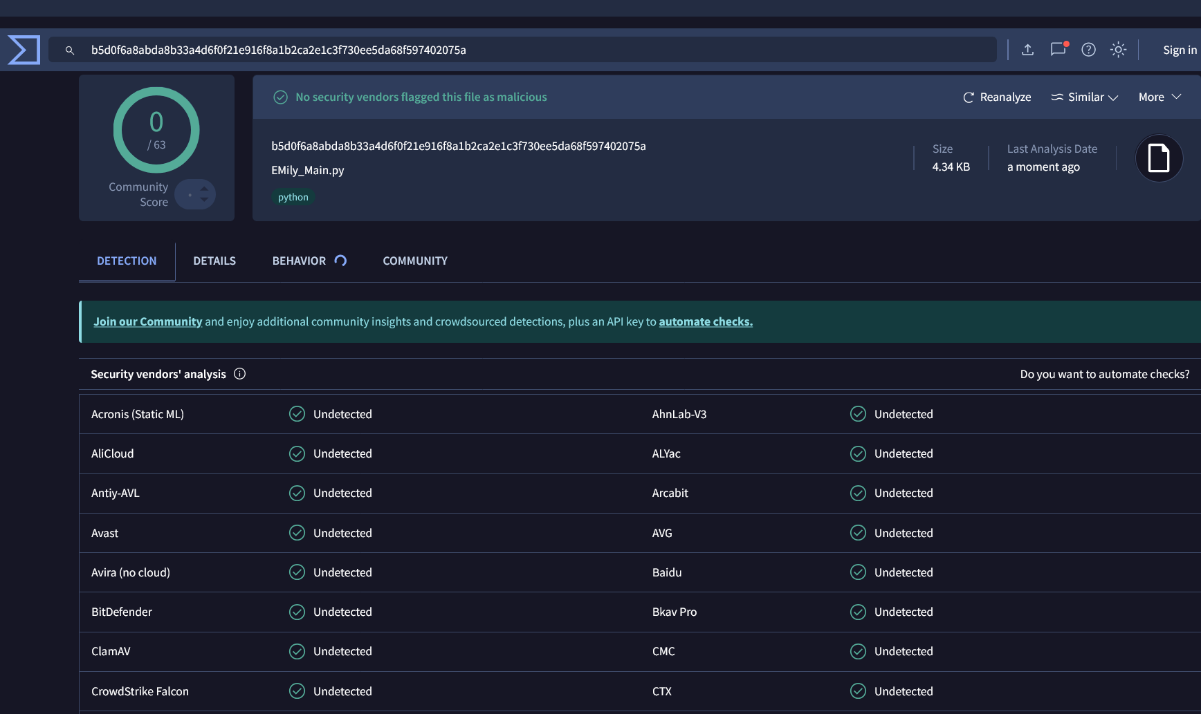Open the notifications speech bubble icon
Screen dimensions: 1201x714
pyautogui.click(x=1058, y=49)
